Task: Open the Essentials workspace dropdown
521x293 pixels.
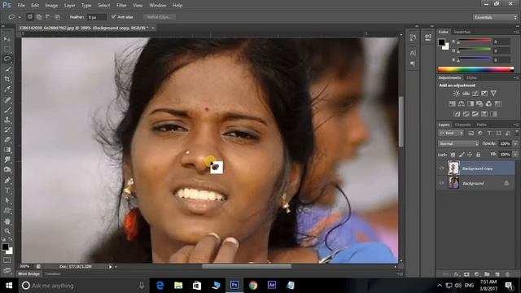Action: click(495, 17)
